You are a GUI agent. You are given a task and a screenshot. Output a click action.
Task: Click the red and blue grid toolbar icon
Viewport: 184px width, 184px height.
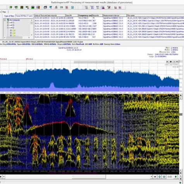click(38, 7)
